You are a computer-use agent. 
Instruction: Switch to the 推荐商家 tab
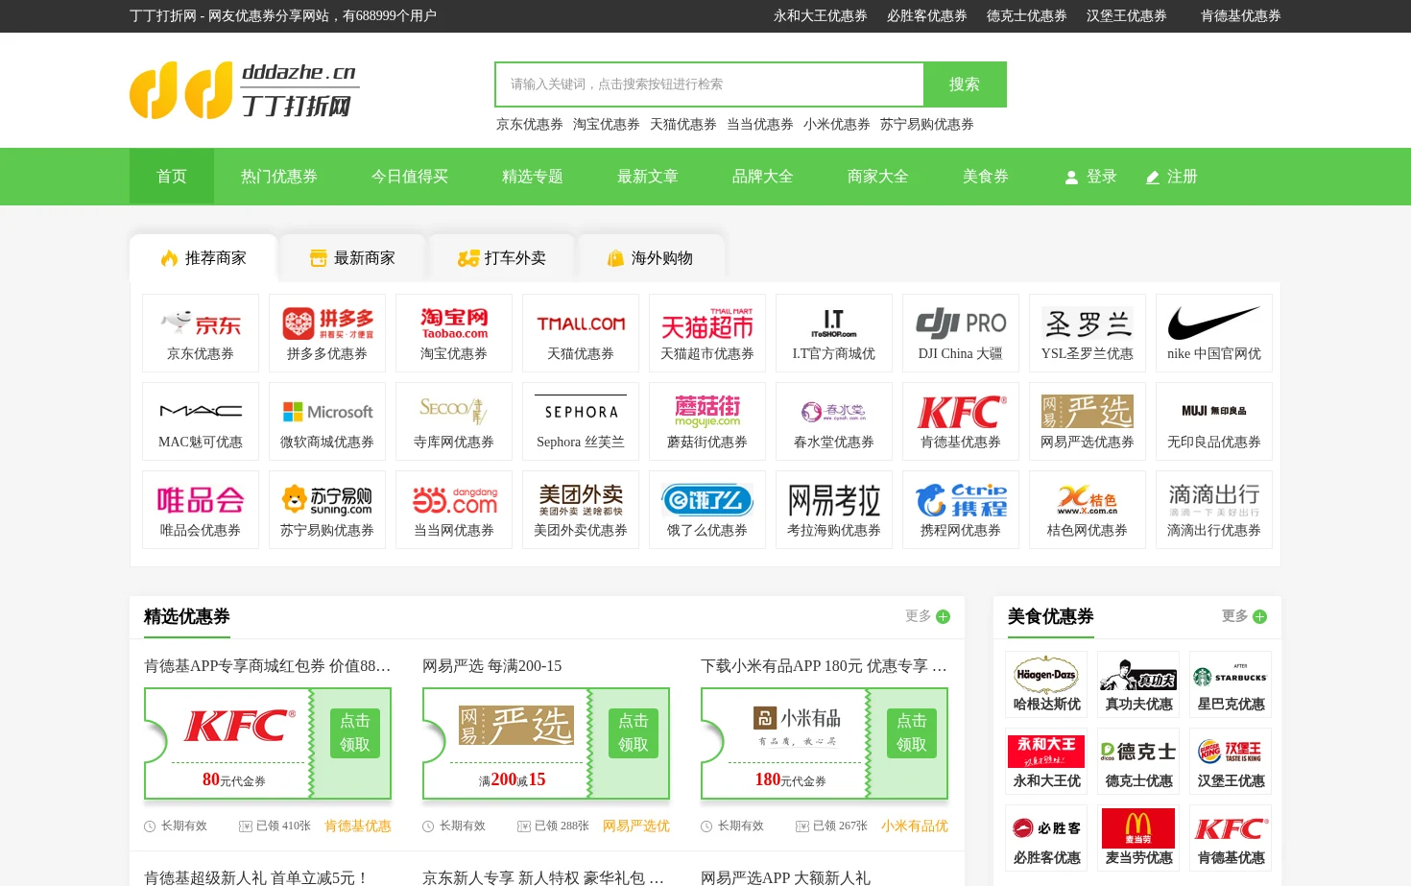point(203,257)
